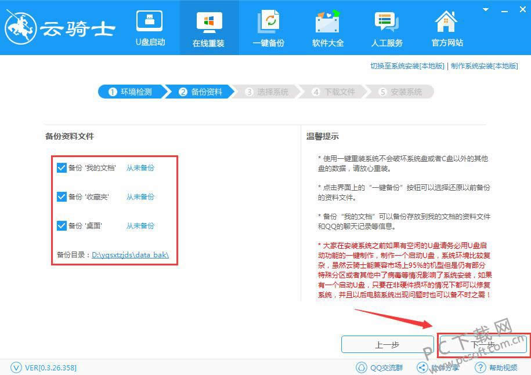Image resolution: width=531 pixels, height=375 pixels.
Task: Click the 云骑士 knight logo
Action: pos(20,28)
